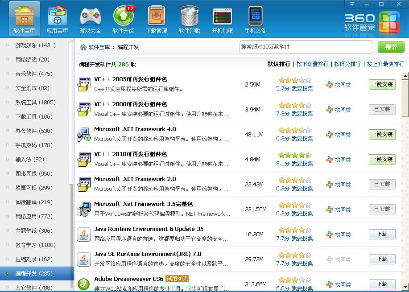Click the Java SE Runtime 7.0 icon
This screenshot has height=292, width=409.
click(84, 259)
